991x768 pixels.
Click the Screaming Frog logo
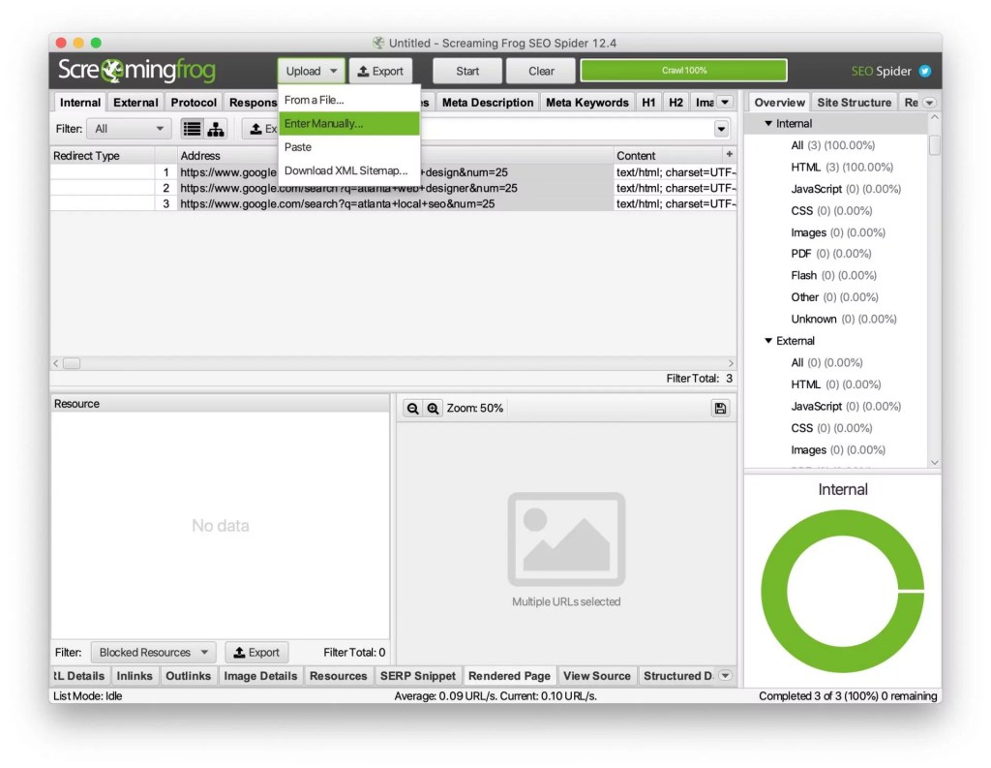[136, 71]
